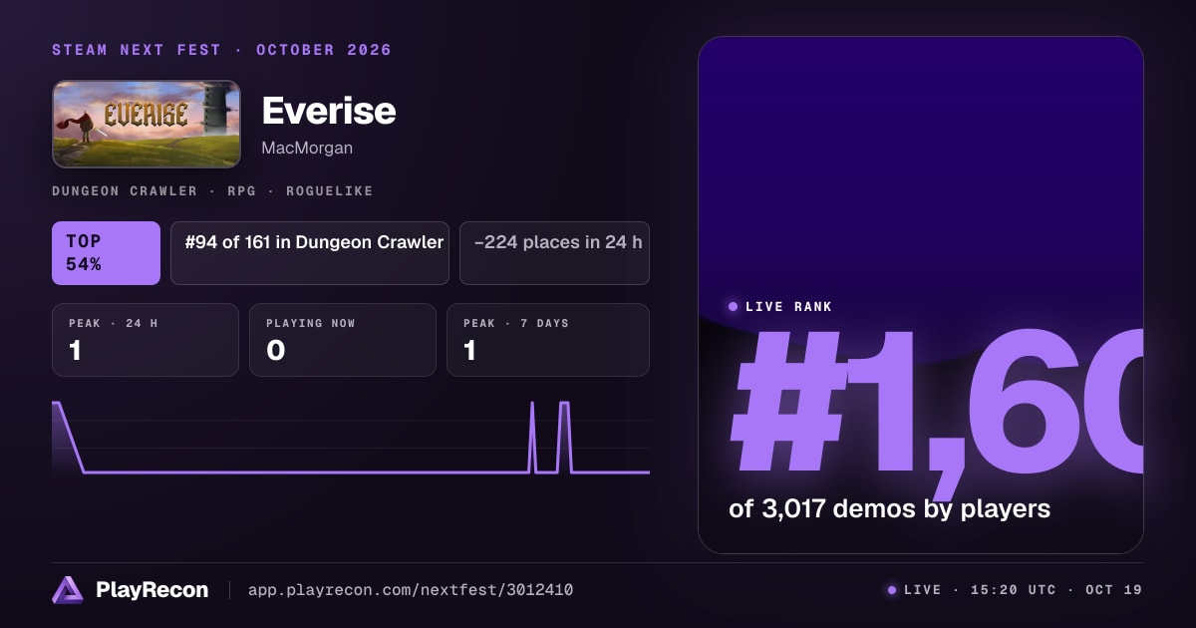Open the app.playrecon.com/nextfest/3012410 link
This screenshot has width=1196, height=628.
click(410, 590)
